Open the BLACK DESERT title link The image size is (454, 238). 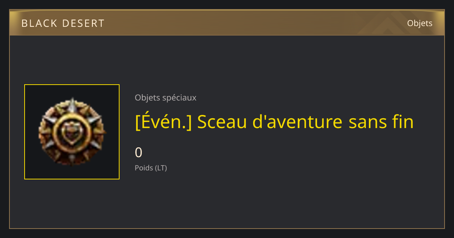pos(63,23)
